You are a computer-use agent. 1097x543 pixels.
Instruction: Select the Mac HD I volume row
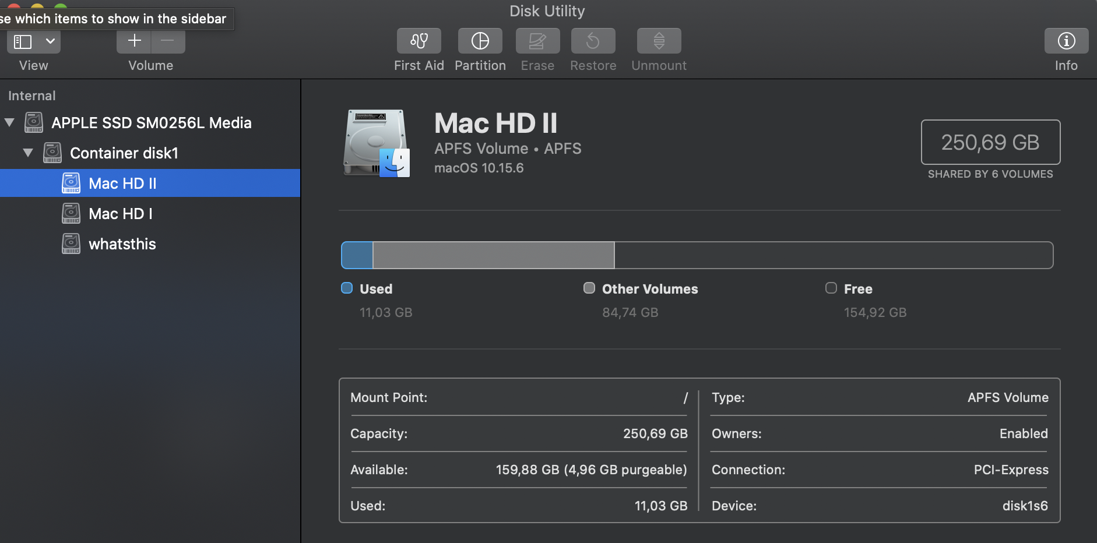point(150,213)
